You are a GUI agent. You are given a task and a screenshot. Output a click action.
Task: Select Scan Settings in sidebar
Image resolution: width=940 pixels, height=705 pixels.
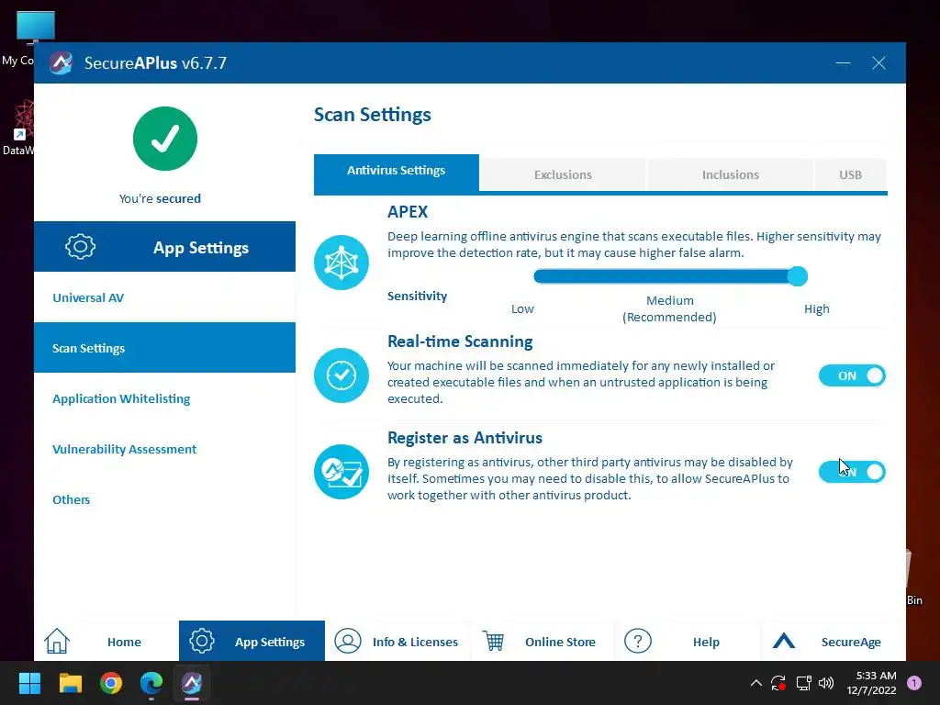[x=165, y=348]
